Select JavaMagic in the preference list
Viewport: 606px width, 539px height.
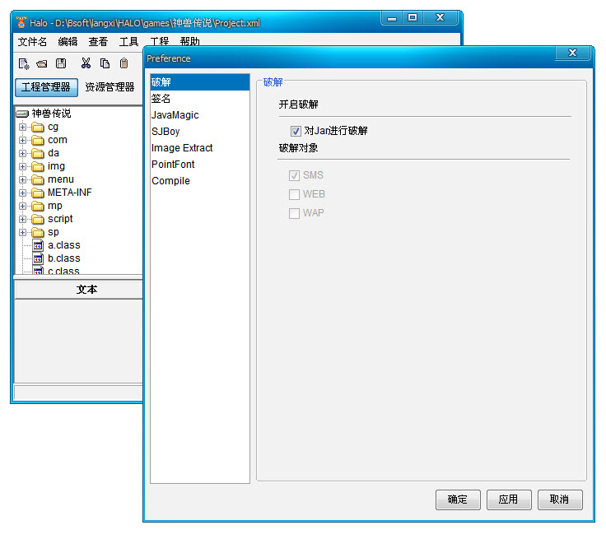[x=175, y=115]
